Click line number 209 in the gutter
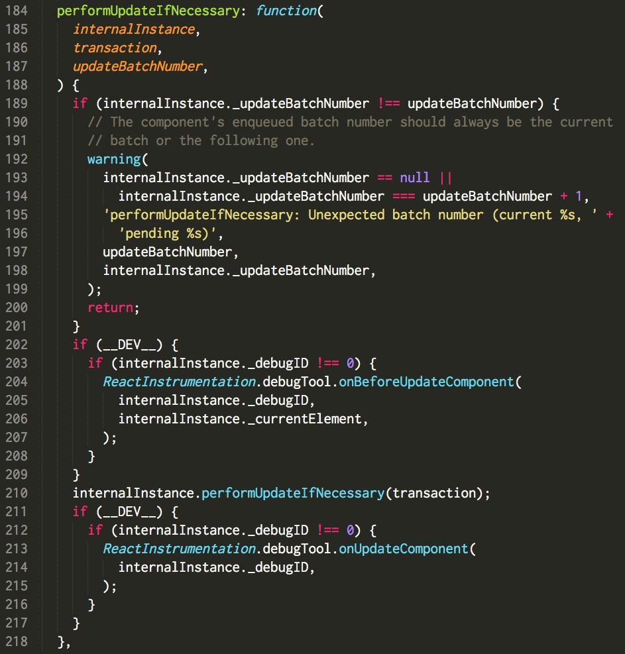The width and height of the screenshot is (625, 654). (x=17, y=474)
